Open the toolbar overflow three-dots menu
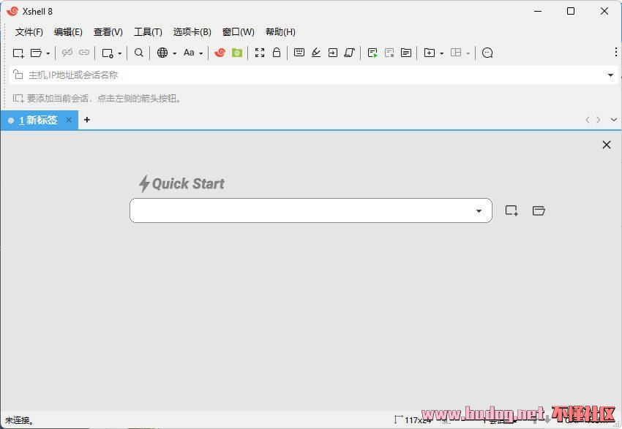Image resolution: width=622 pixels, height=429 pixels. click(615, 52)
